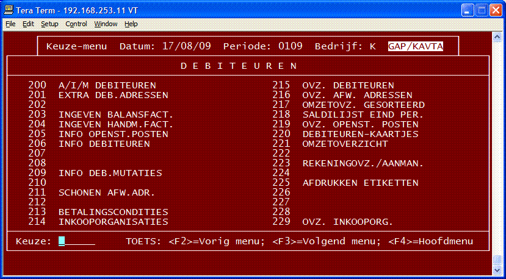
Task: Open the Edit menu
Action: [28, 24]
